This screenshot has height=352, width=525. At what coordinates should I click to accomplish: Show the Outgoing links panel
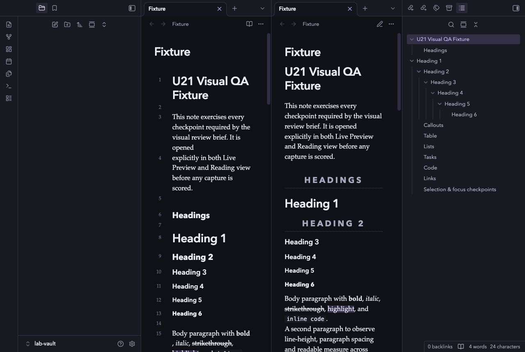point(423,8)
